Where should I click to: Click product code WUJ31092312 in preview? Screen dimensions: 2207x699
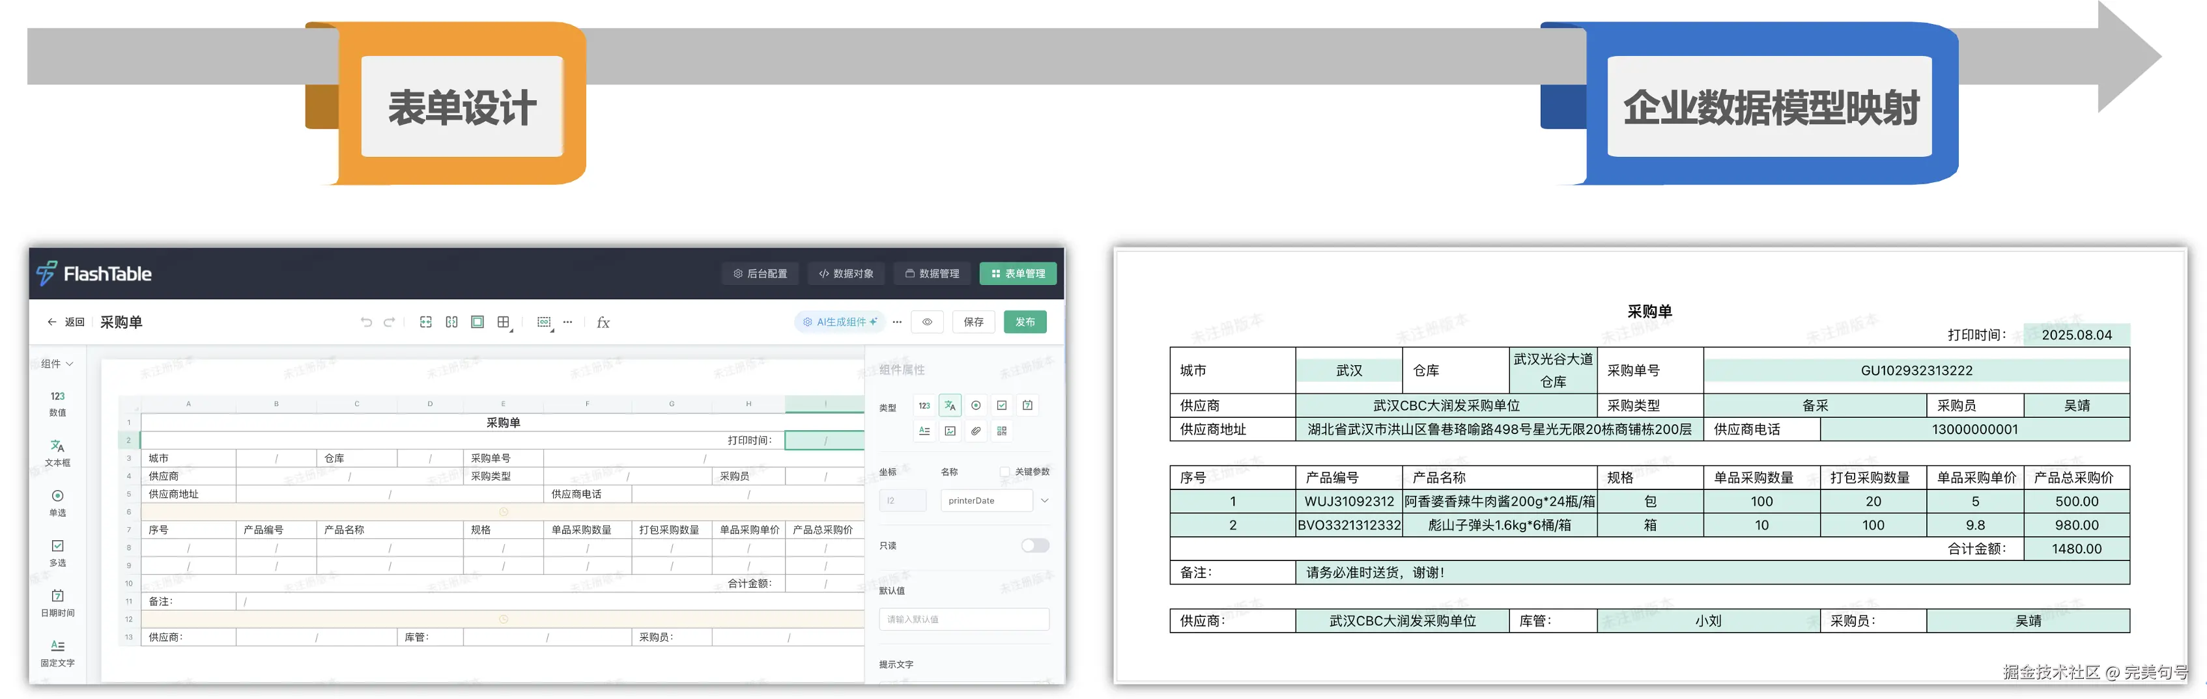(1348, 501)
